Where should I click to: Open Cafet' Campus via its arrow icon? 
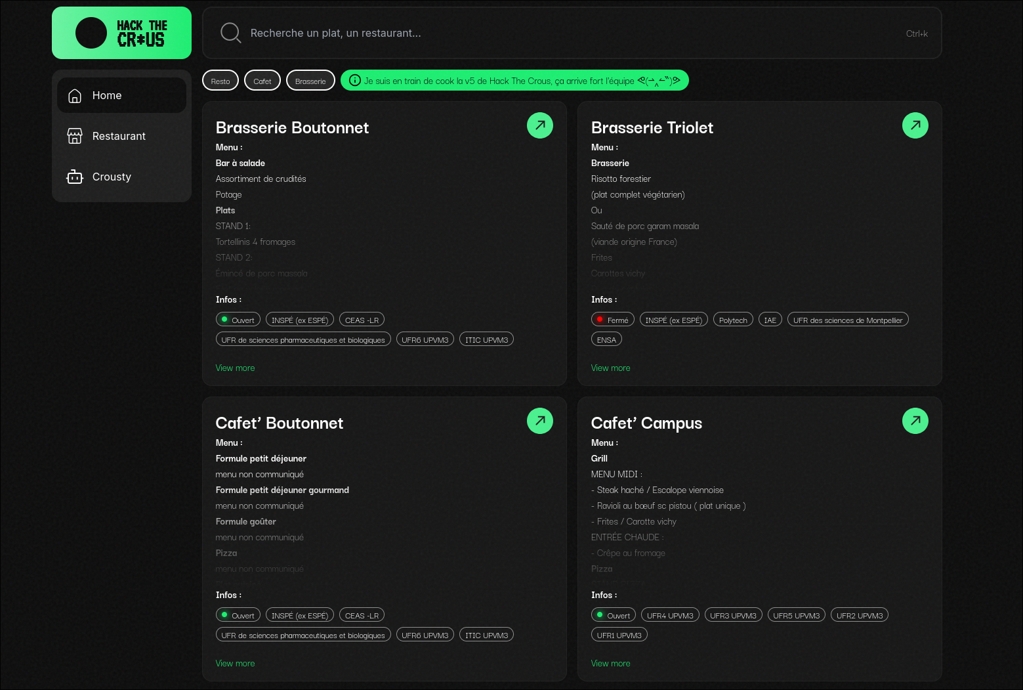pyautogui.click(x=915, y=421)
